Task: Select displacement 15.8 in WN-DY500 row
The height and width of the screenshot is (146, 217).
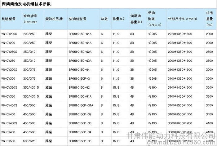Action: click(x=116, y=141)
